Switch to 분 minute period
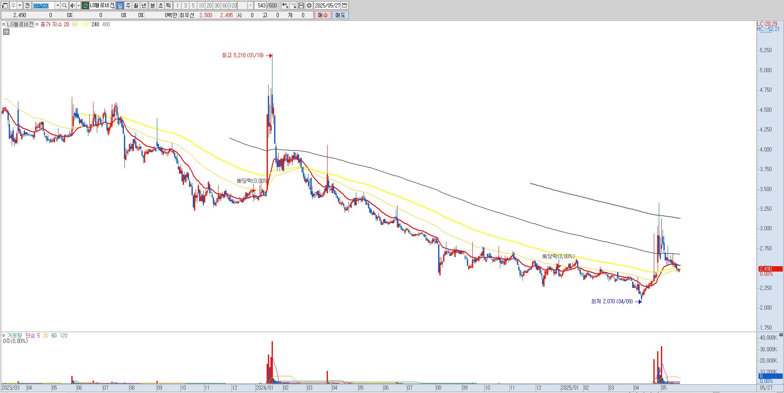 pyautogui.click(x=153, y=5)
